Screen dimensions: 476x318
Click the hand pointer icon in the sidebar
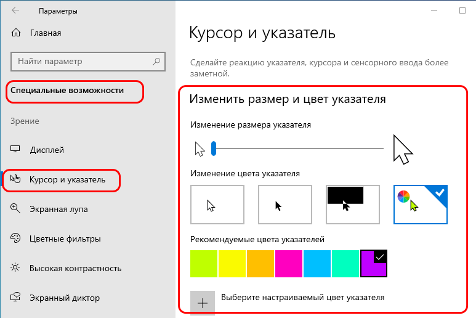15,179
